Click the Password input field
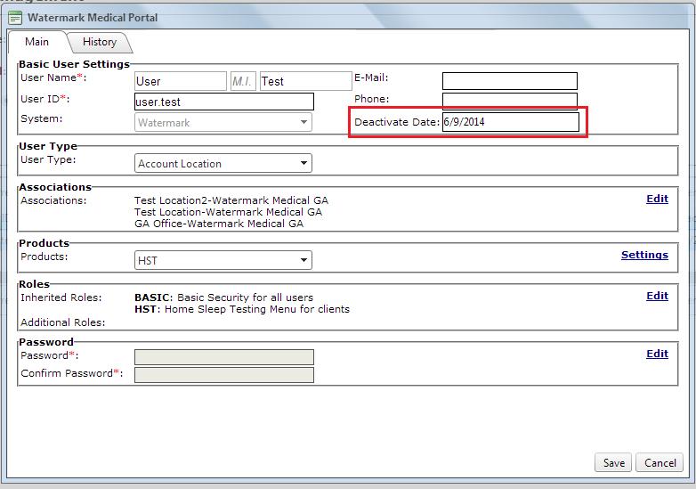 coord(224,357)
